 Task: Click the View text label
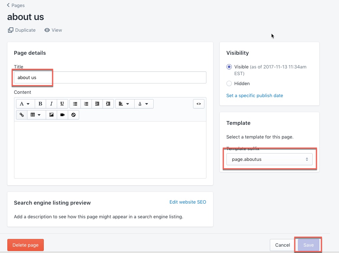tap(57, 30)
